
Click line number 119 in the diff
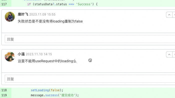[4, 95]
